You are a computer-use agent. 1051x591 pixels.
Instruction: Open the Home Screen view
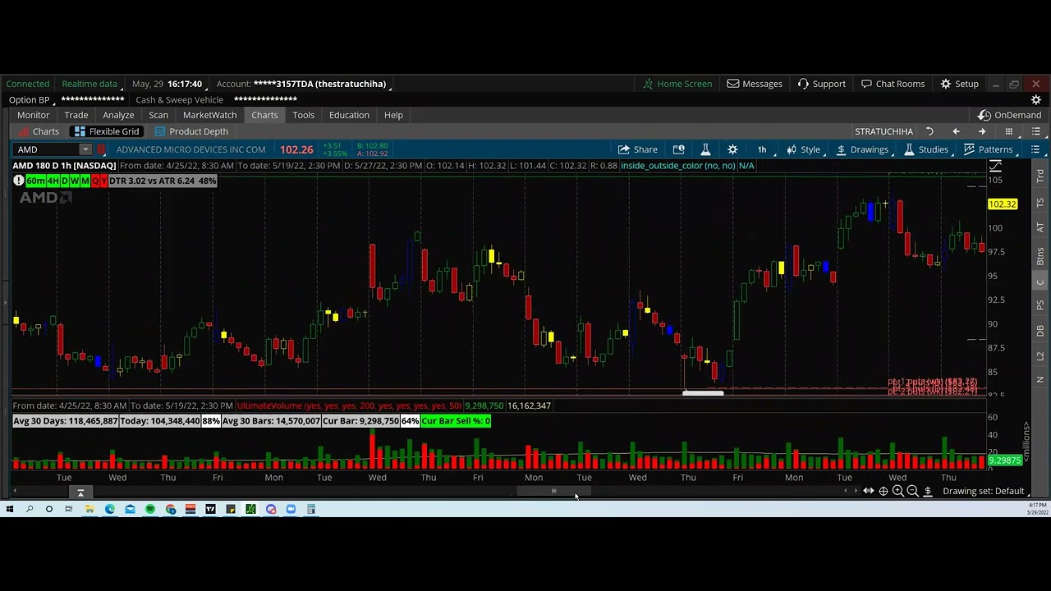(677, 84)
